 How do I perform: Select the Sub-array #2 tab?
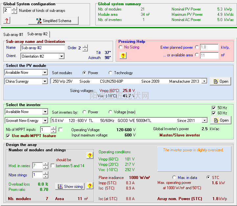point(37,34)
